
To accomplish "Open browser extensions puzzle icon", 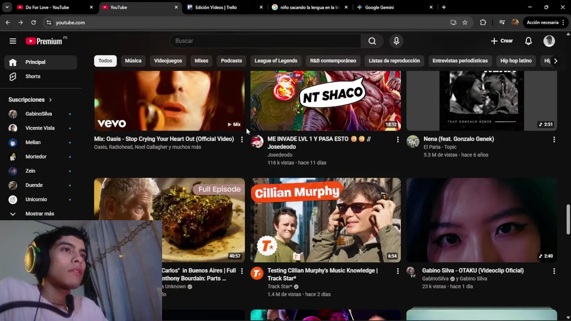I will click(483, 22).
